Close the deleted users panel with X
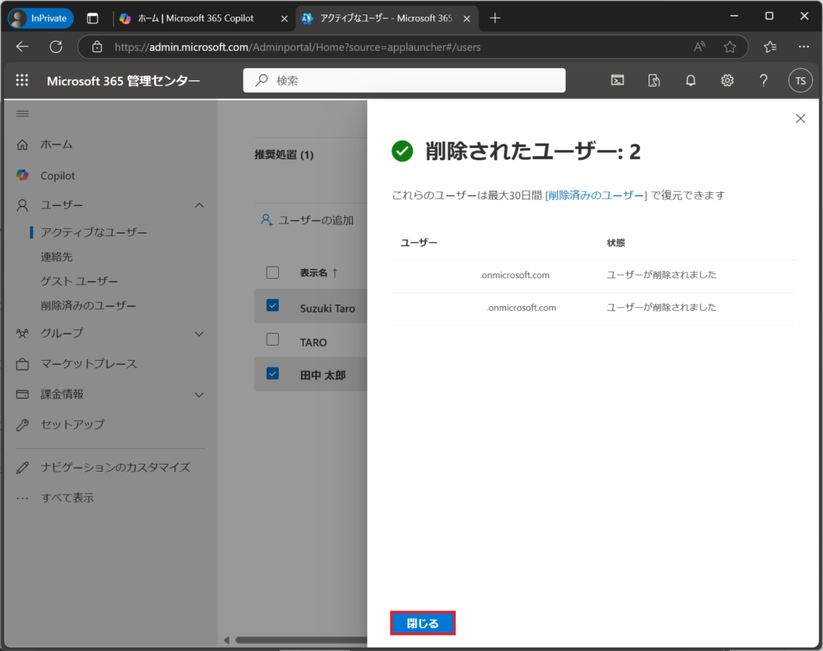Viewport: 823px width, 651px height. point(800,118)
